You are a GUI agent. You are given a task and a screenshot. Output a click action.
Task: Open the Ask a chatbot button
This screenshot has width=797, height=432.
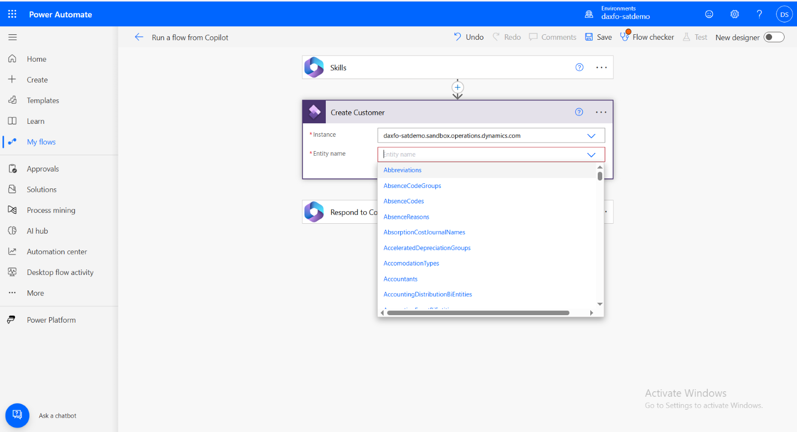[17, 415]
